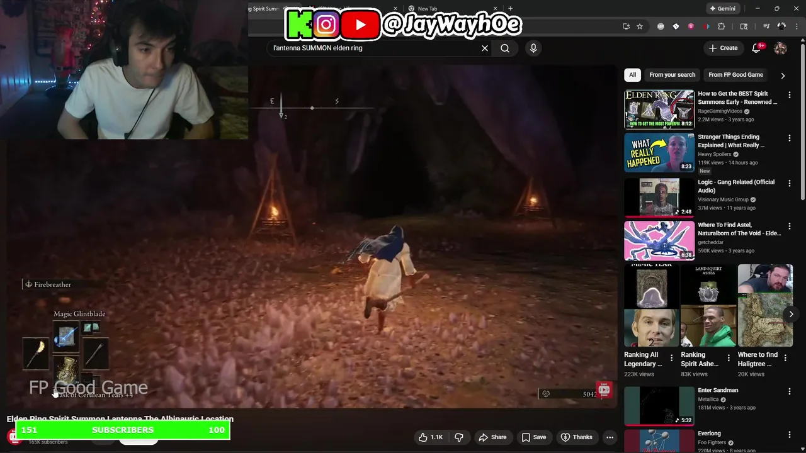Click the install app icon in address bar
The image size is (806, 453).
point(626,26)
